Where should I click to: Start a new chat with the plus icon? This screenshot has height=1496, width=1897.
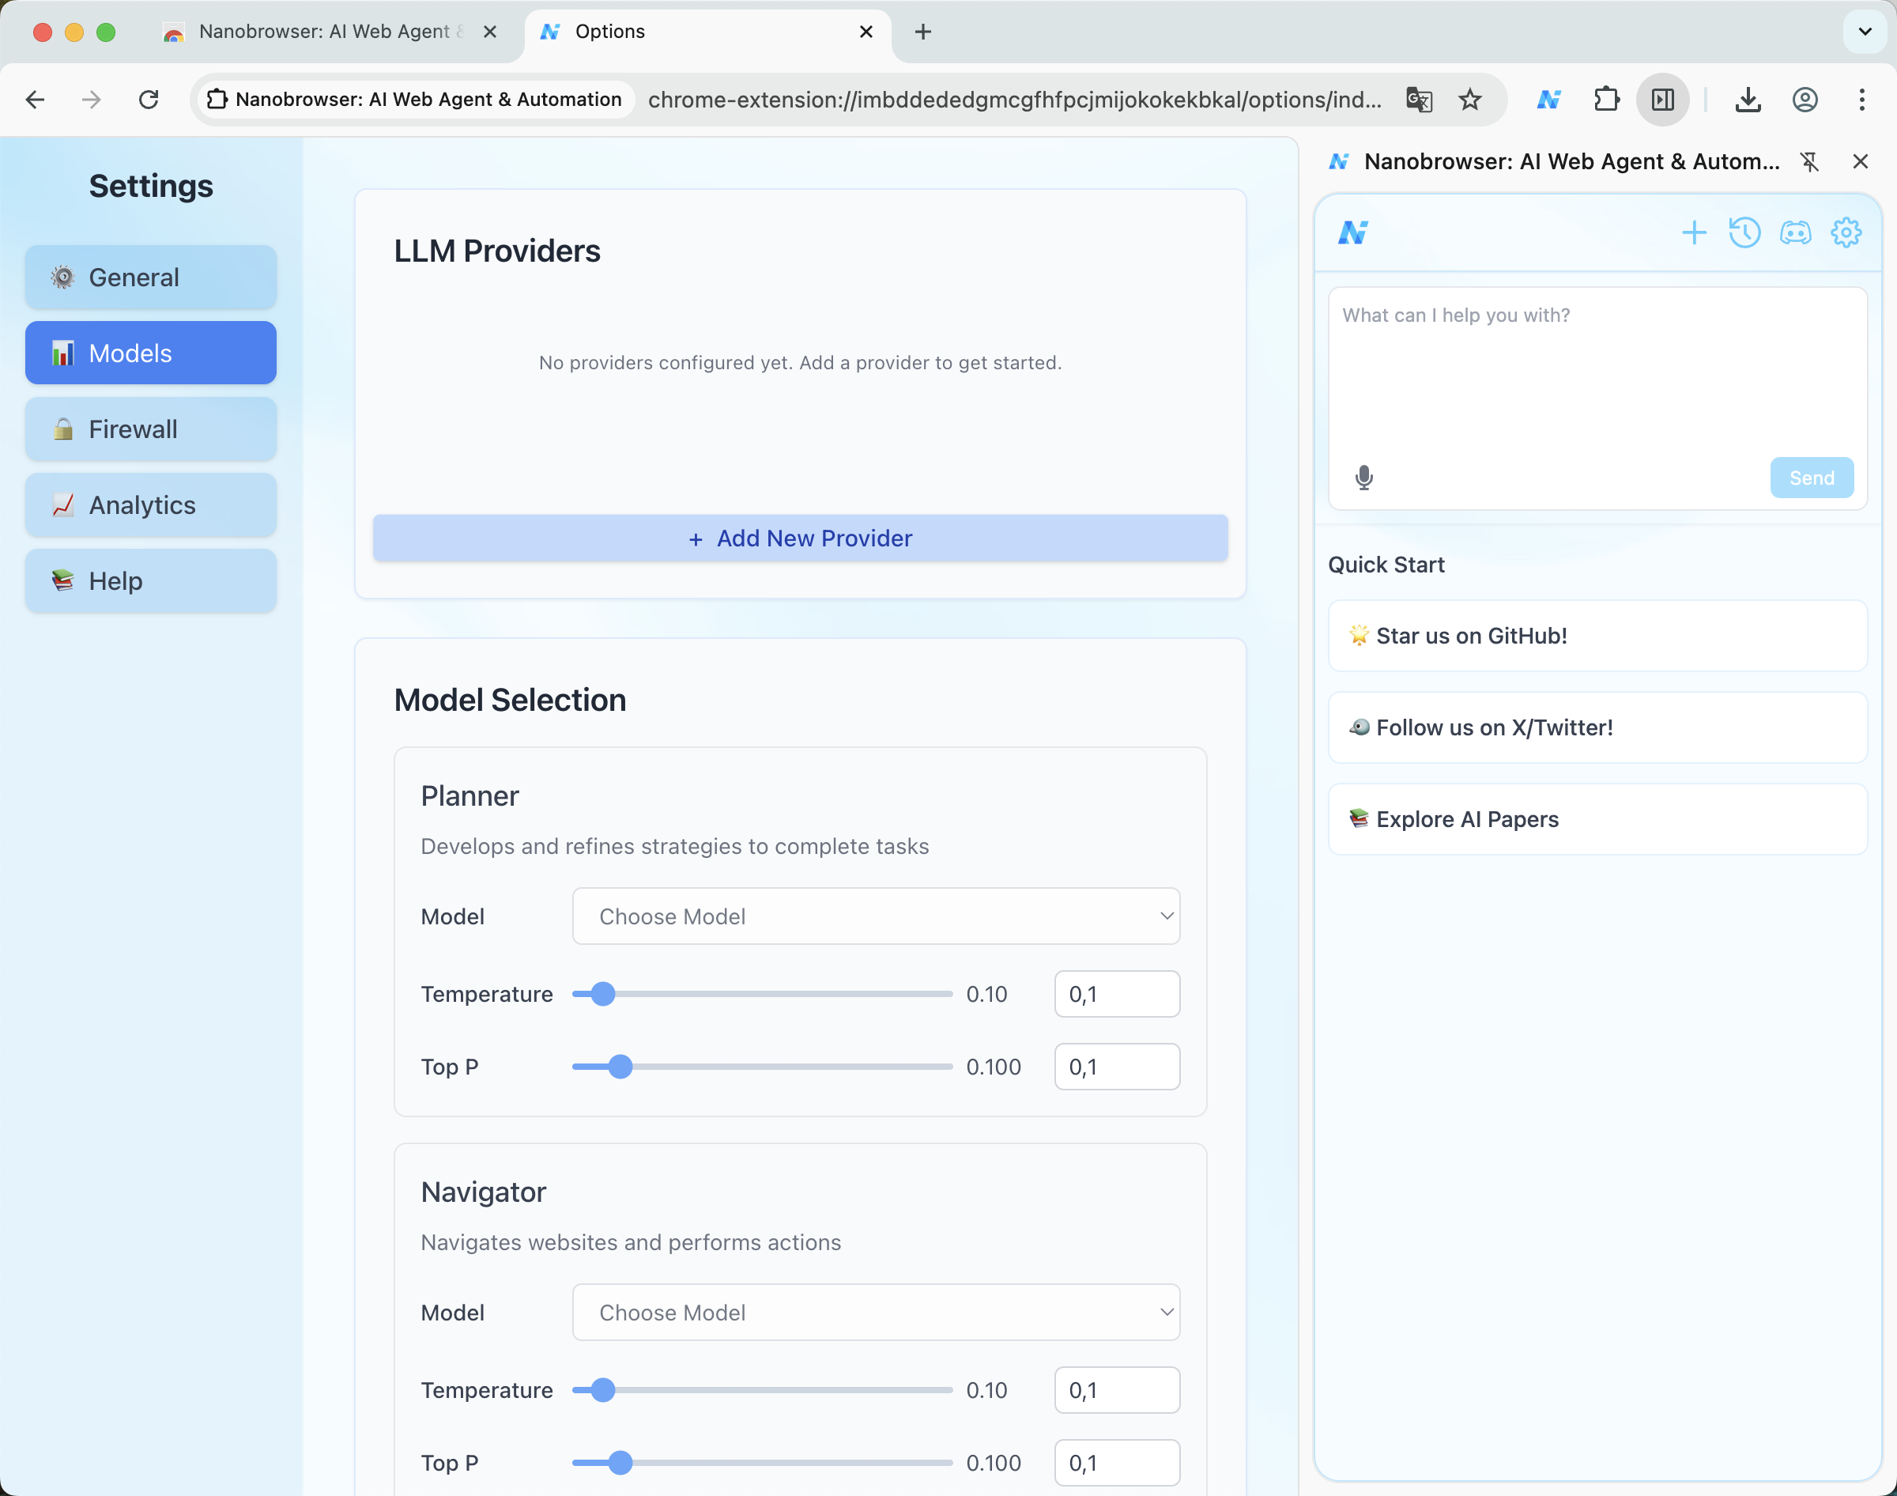pos(1694,233)
